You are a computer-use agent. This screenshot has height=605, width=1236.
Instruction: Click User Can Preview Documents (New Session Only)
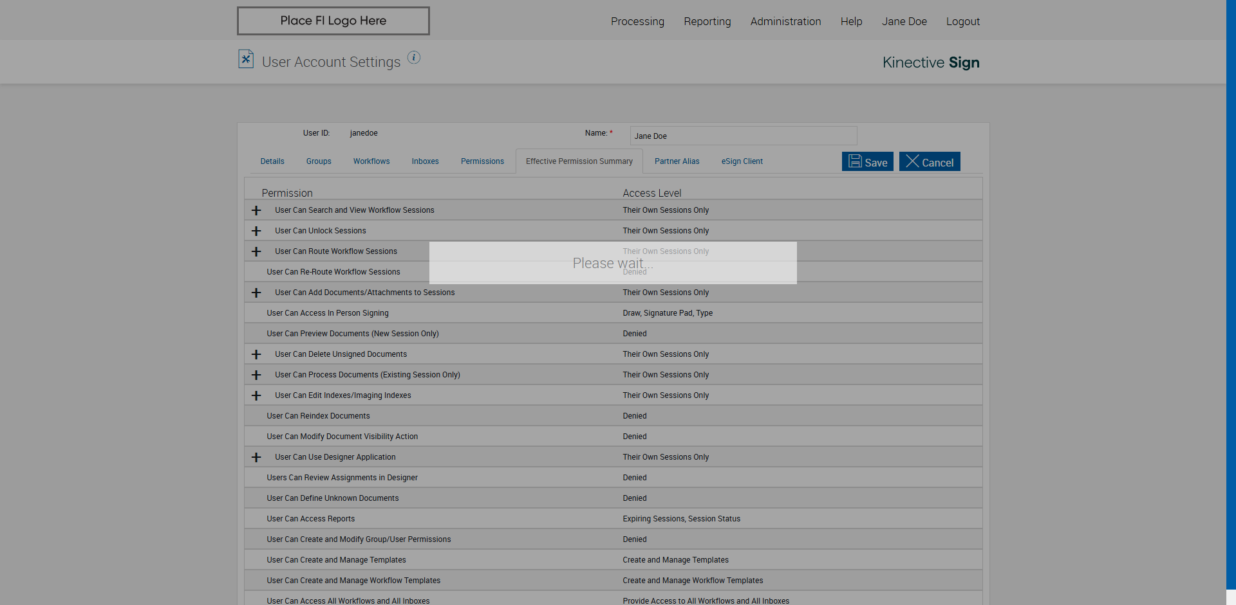[x=353, y=334]
